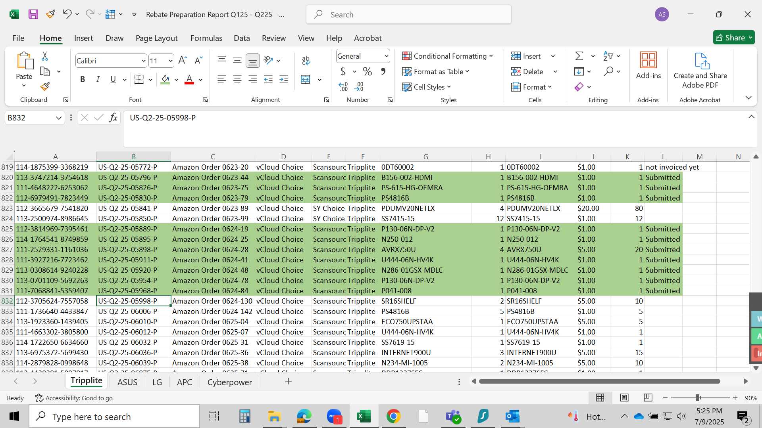The height and width of the screenshot is (428, 762).
Task: Open the File menu
Action: click(18, 38)
